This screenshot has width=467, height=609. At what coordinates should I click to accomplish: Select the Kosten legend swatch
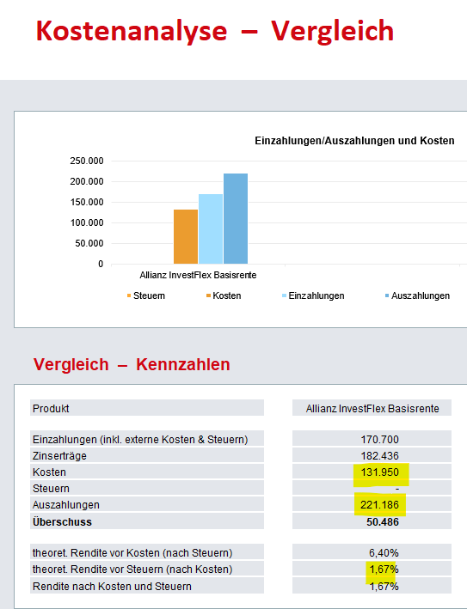pos(208,296)
